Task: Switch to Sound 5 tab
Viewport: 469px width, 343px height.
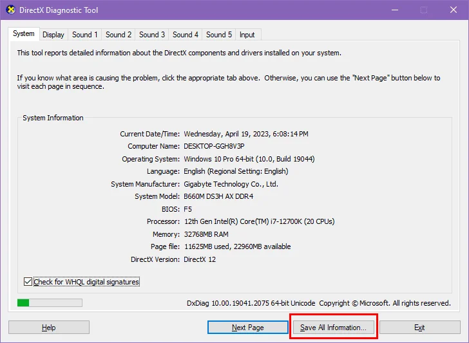Action: [x=218, y=35]
